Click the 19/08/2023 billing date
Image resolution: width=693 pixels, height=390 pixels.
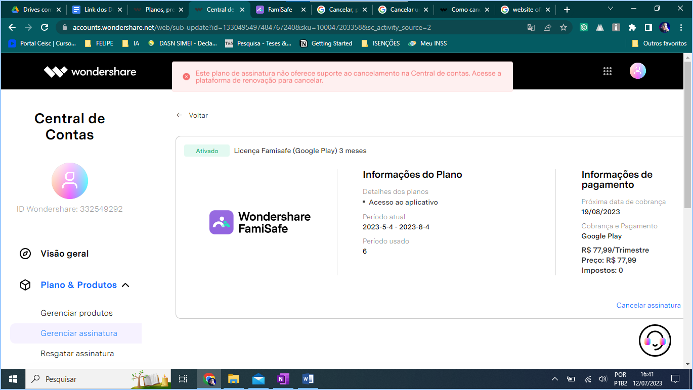(x=600, y=212)
